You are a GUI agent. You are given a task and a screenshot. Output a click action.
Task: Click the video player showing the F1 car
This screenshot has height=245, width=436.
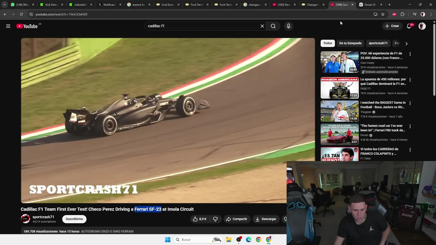168,120
